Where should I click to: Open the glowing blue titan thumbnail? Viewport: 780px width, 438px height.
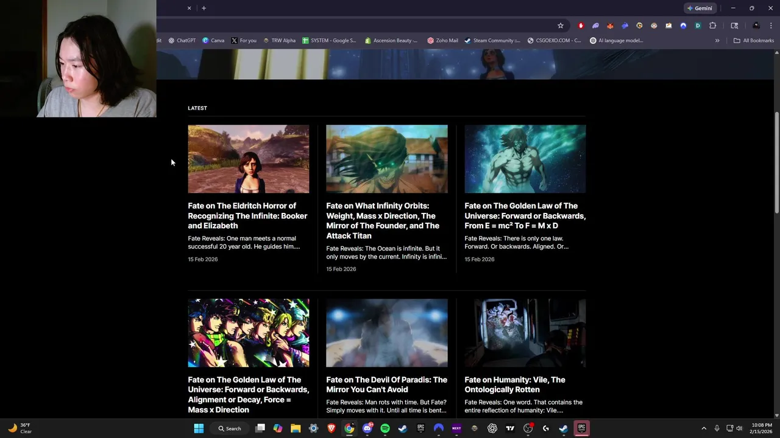pyautogui.click(x=525, y=159)
